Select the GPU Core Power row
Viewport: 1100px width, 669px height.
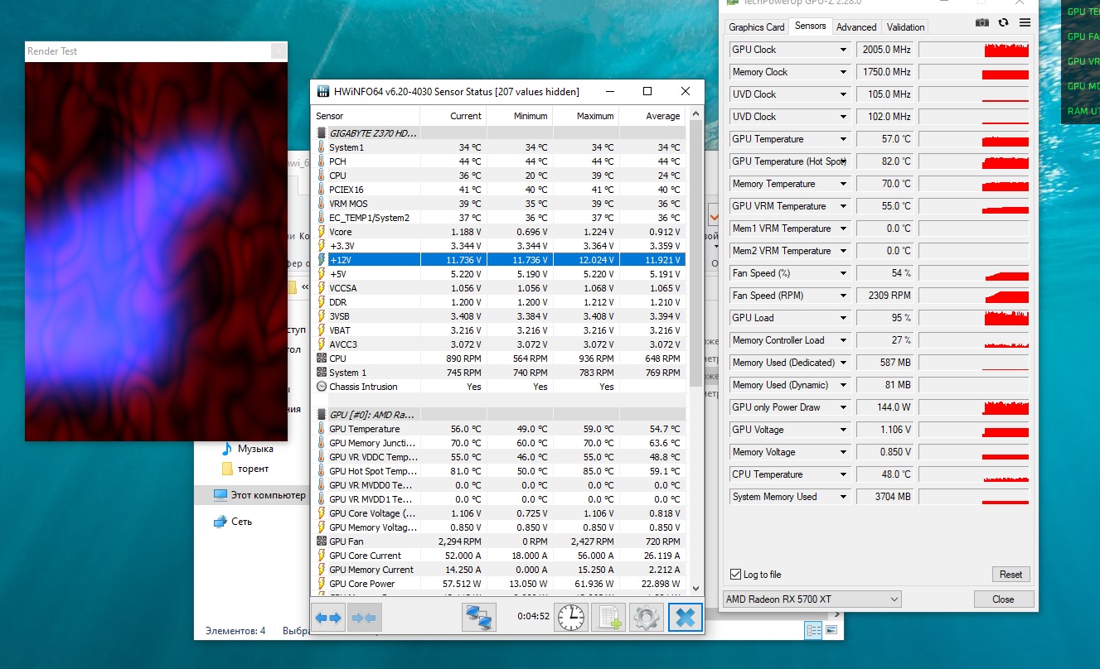499,584
